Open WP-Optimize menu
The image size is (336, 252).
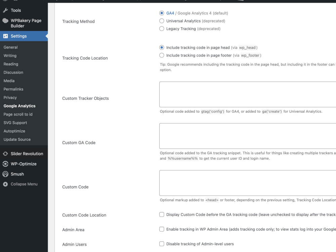24,164
